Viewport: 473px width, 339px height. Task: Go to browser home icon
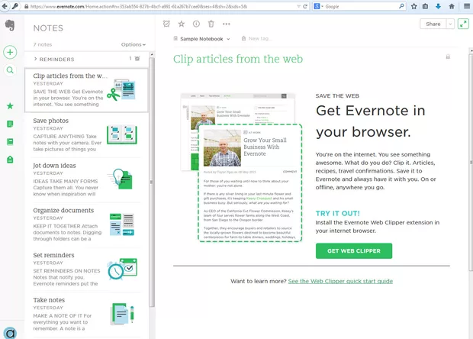452,6
